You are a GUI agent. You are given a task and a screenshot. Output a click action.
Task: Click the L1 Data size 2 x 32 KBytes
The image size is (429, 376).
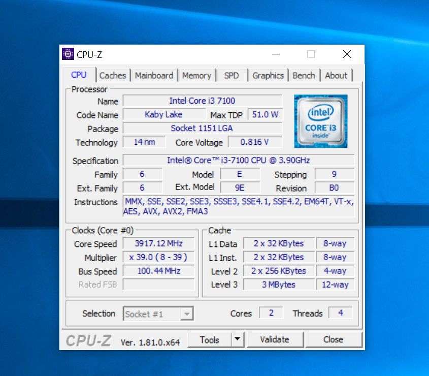click(x=279, y=243)
